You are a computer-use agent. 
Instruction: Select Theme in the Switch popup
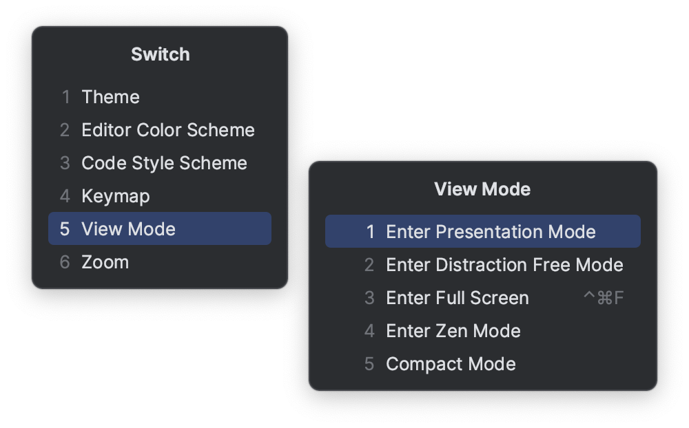click(x=111, y=97)
